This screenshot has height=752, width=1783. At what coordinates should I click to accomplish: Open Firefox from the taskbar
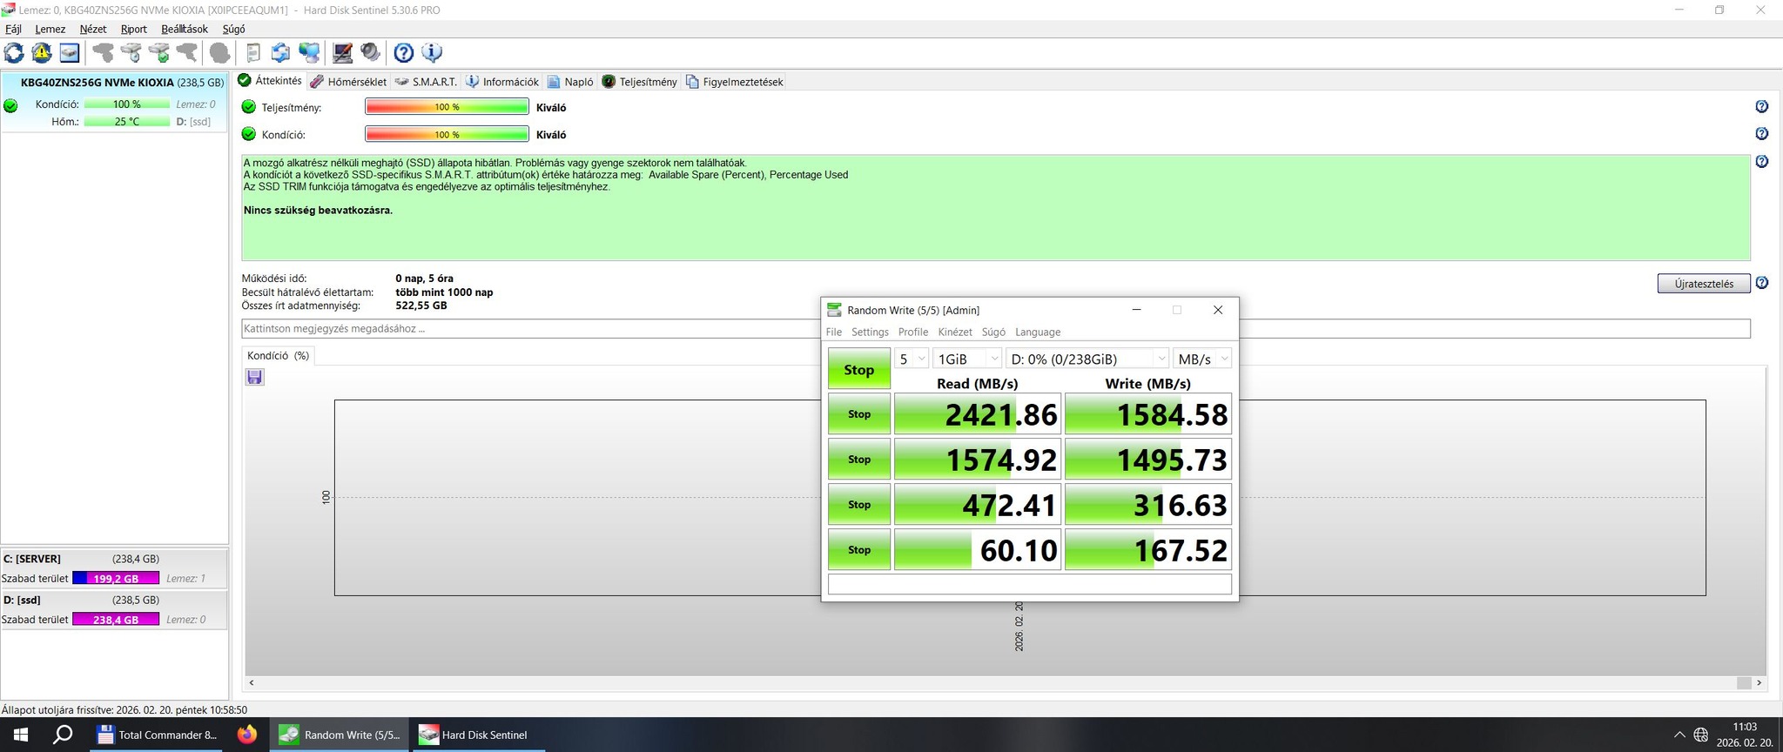[247, 735]
